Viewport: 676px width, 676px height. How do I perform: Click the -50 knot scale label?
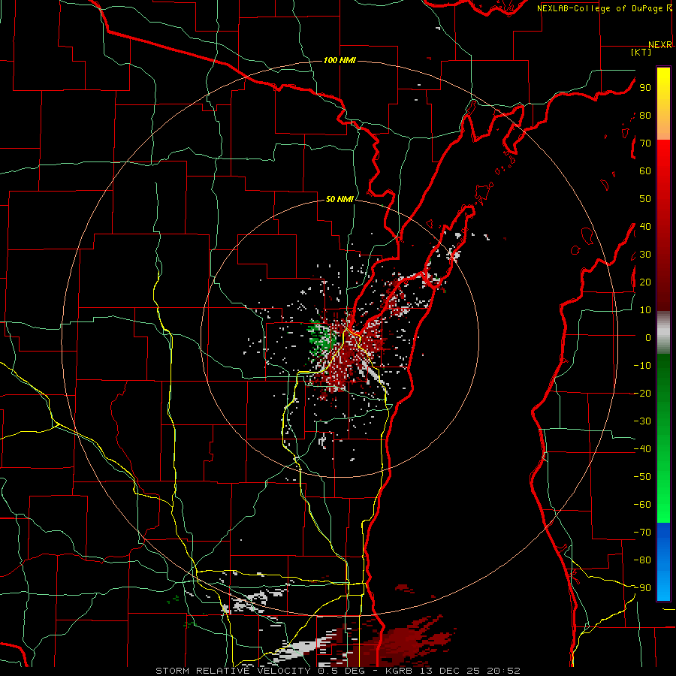pyautogui.click(x=642, y=476)
